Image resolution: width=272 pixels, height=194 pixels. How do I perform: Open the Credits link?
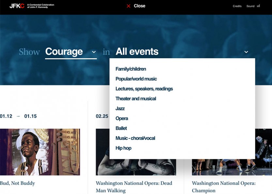[237, 6]
